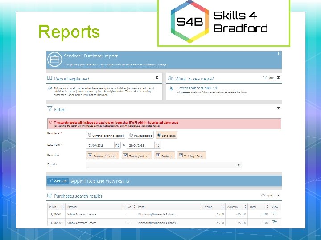Open Item column menu
This screenshot has height=240, width=321.
[x=201, y=207]
